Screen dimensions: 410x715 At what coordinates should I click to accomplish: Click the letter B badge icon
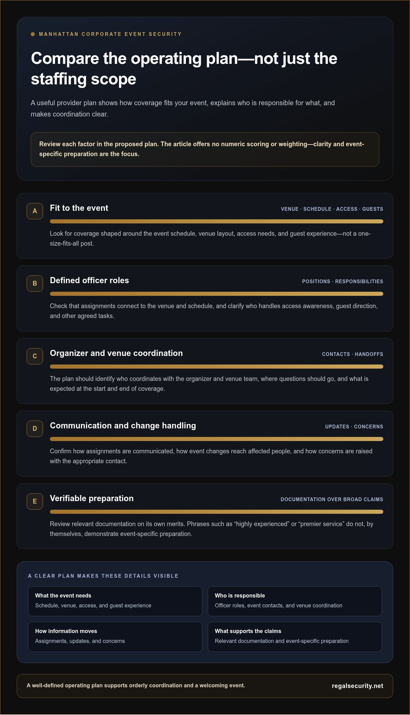(x=35, y=284)
